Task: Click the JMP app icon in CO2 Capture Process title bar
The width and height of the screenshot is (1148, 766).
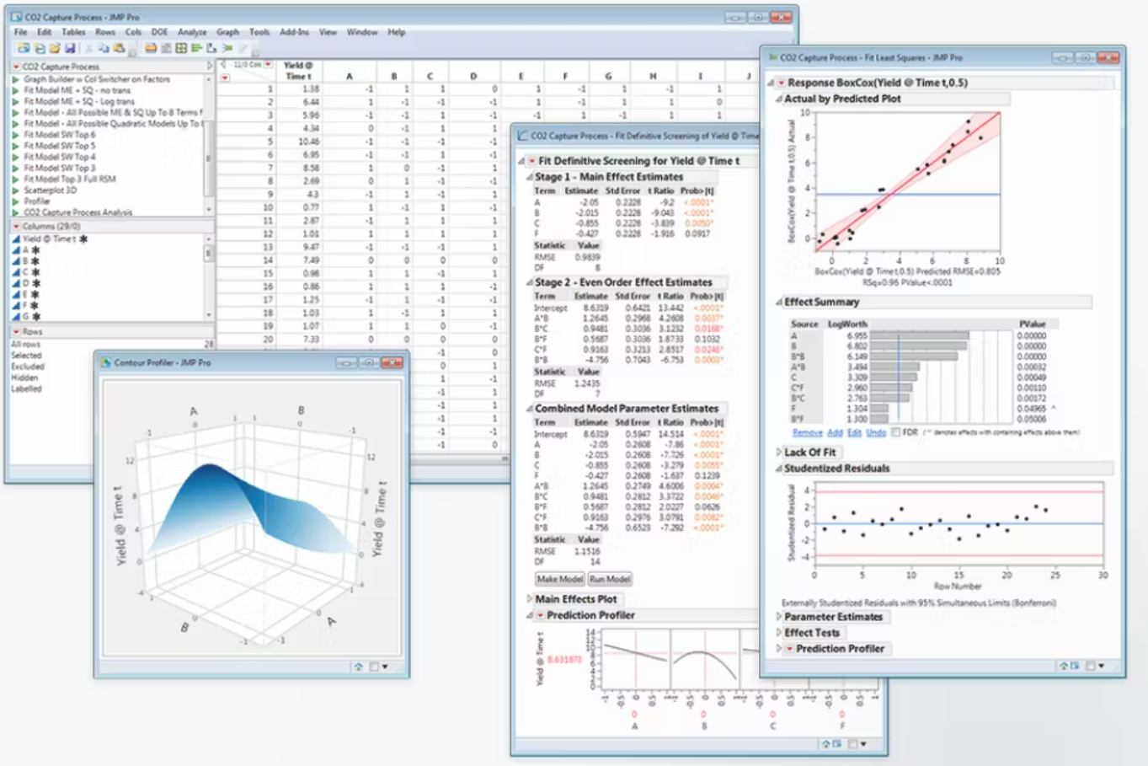Action: point(17,17)
